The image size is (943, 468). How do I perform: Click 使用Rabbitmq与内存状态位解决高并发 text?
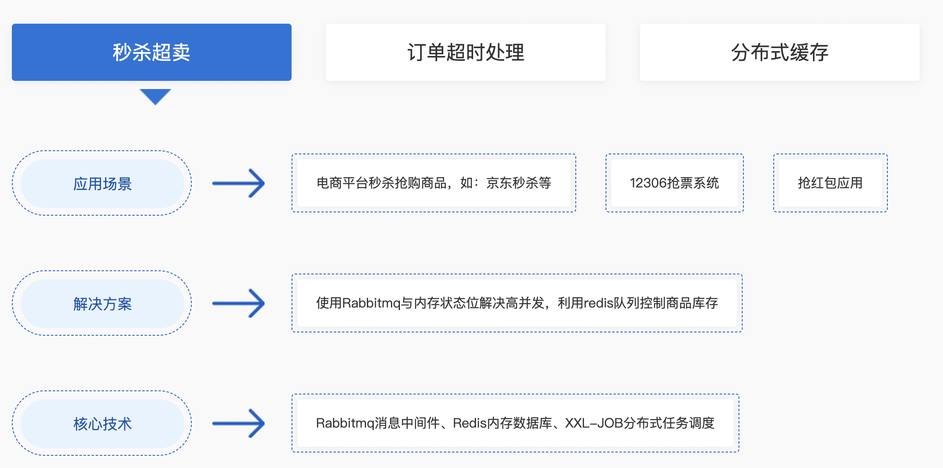pyautogui.click(x=429, y=303)
